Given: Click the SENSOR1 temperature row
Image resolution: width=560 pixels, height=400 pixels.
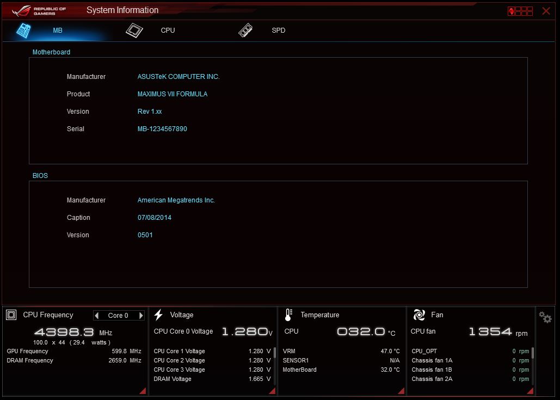Looking at the screenshot, I should coord(341,360).
